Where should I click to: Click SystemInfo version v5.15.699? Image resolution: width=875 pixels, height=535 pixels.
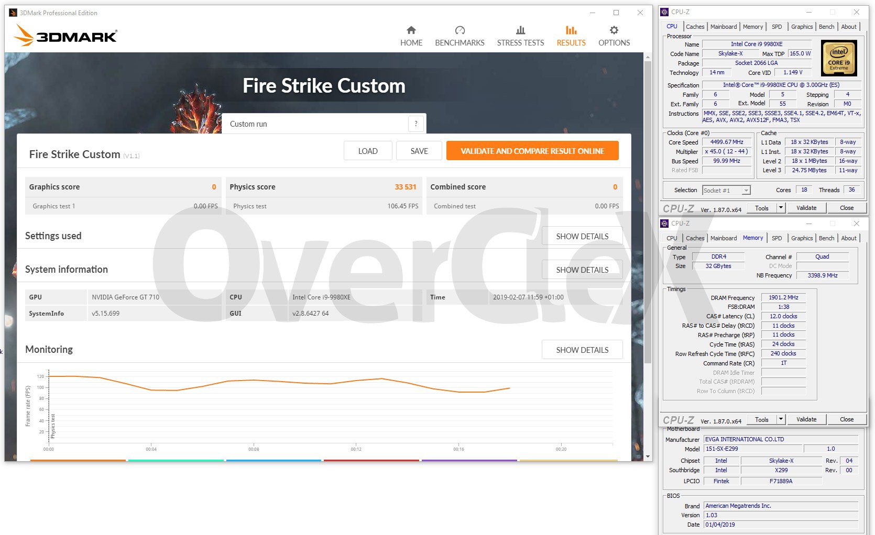(x=106, y=314)
